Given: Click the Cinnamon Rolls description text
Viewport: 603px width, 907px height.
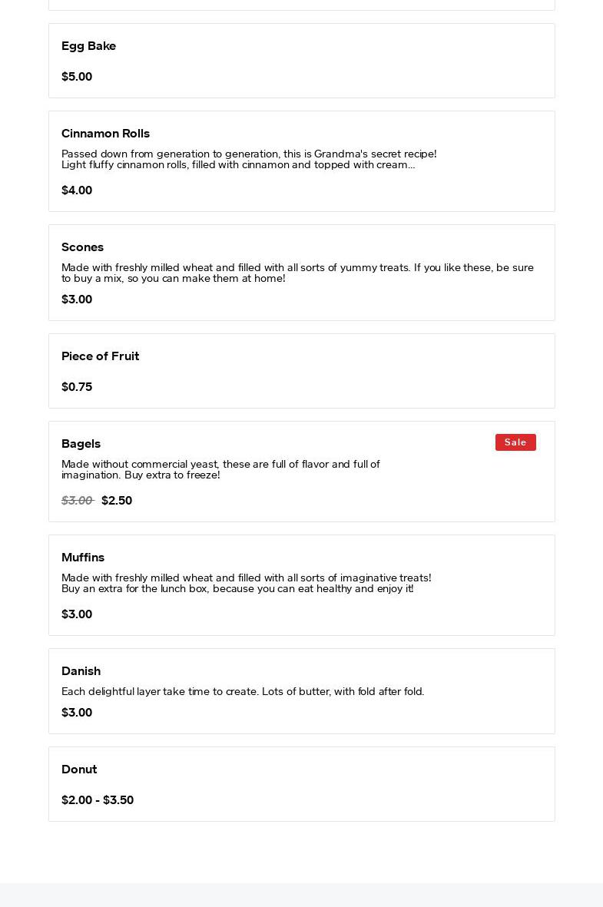Looking at the screenshot, I should coord(249,159).
